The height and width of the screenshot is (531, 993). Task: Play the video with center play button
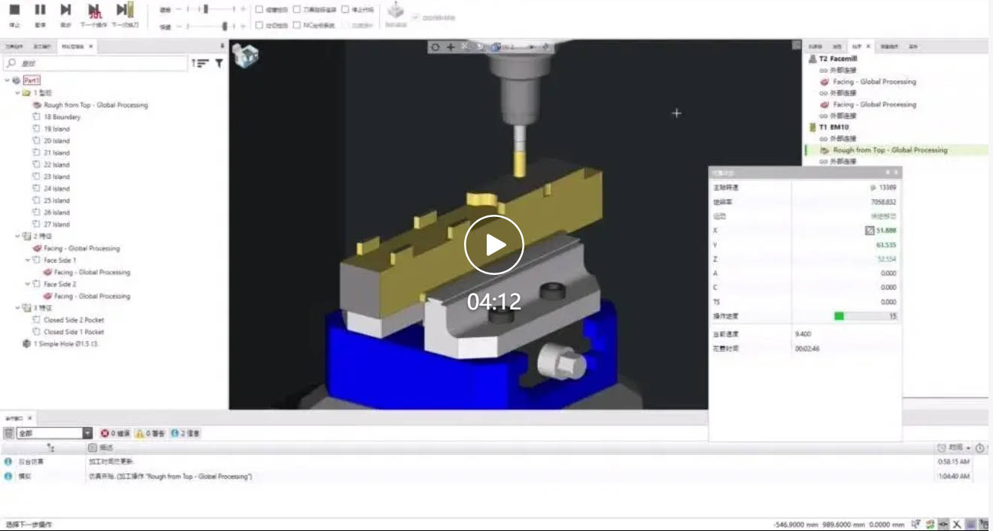coord(494,245)
